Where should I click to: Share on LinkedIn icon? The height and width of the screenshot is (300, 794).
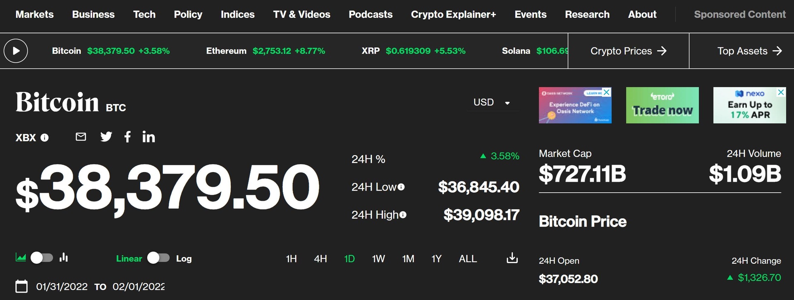[148, 137]
